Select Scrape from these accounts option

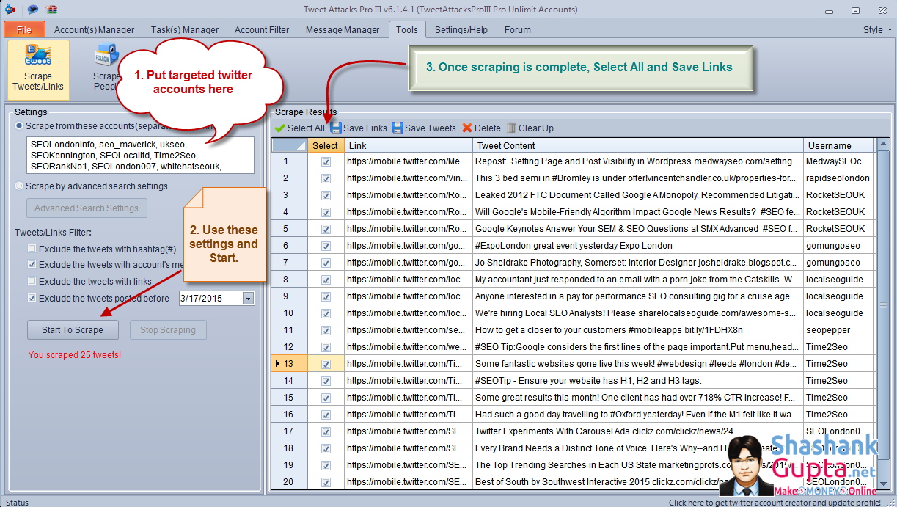tap(19, 126)
